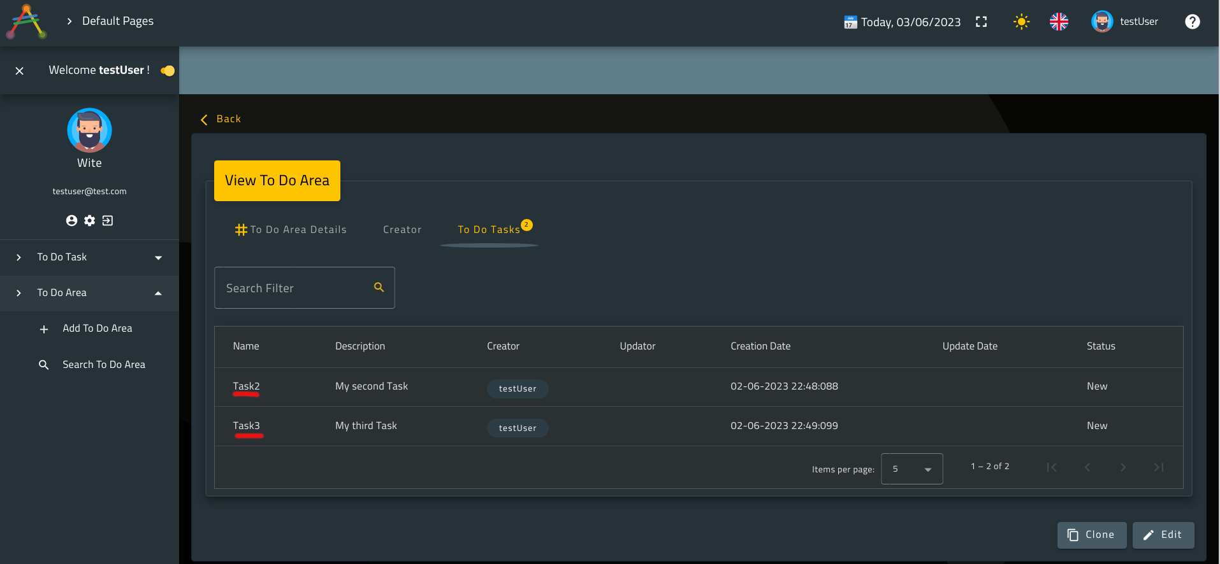Click the Clone button

click(1091, 535)
